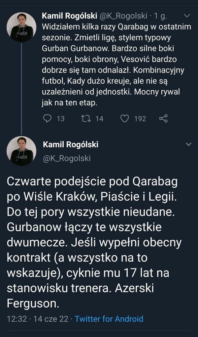This screenshot has height=337, width=198.
Task: Select the Kamil Rogólski name on the main tweet
Action: (x=71, y=144)
